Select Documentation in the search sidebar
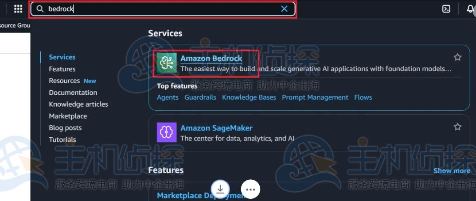The width and height of the screenshot is (476, 201). (x=73, y=93)
